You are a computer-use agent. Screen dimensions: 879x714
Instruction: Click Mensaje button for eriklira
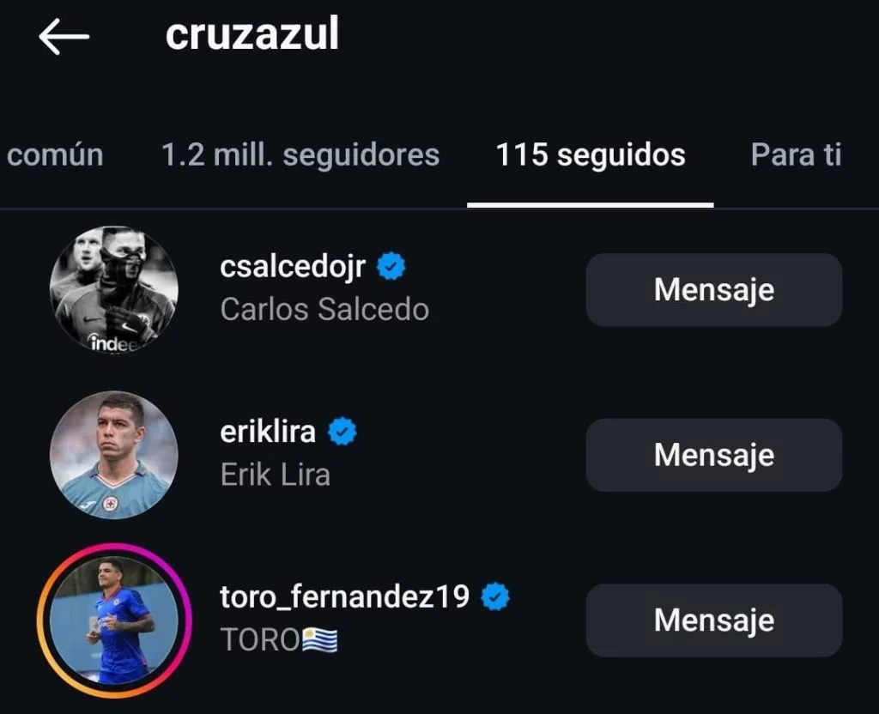(x=713, y=455)
